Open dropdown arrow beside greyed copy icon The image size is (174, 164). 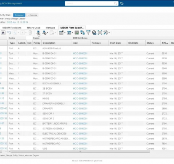pos(18,33)
